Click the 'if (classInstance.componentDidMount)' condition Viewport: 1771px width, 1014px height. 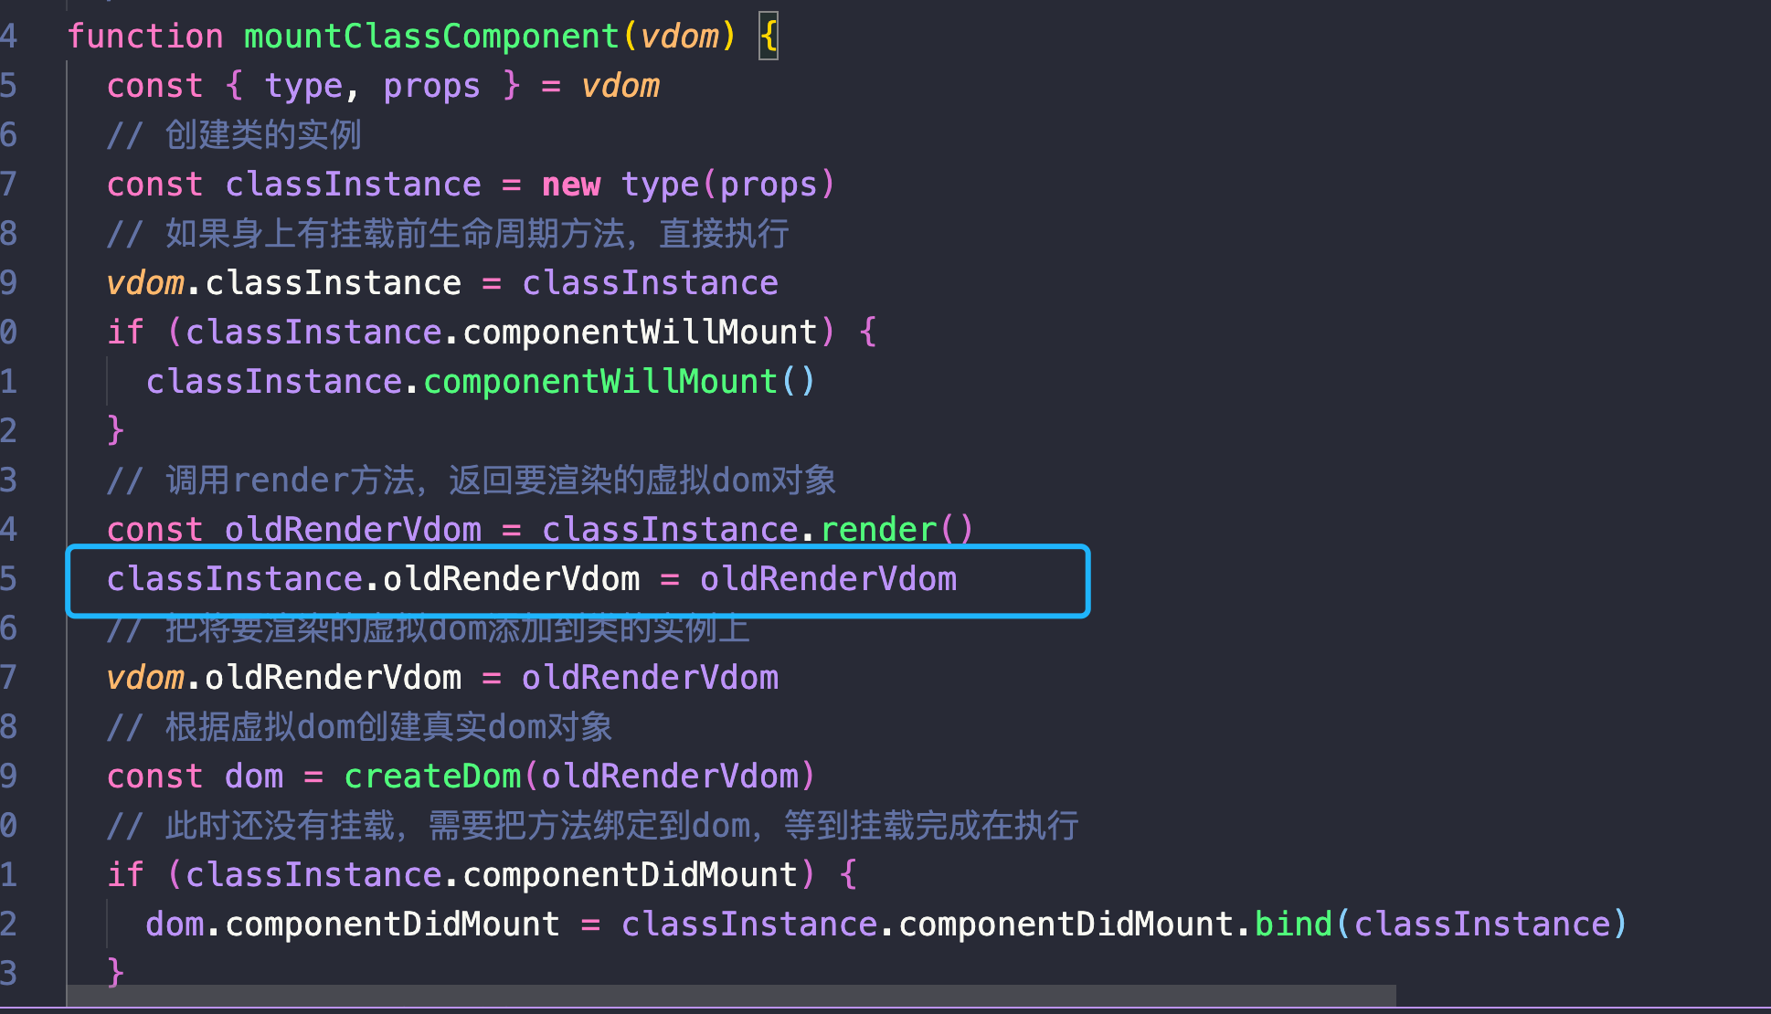tap(460, 875)
